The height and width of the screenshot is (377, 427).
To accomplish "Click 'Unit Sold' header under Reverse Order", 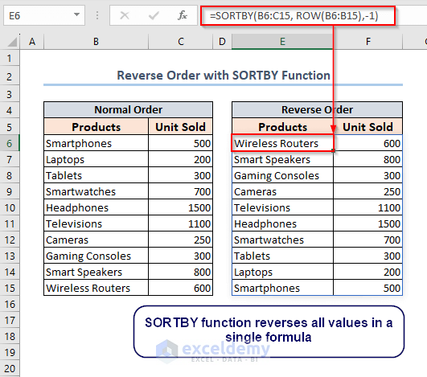I will pyautogui.click(x=368, y=126).
